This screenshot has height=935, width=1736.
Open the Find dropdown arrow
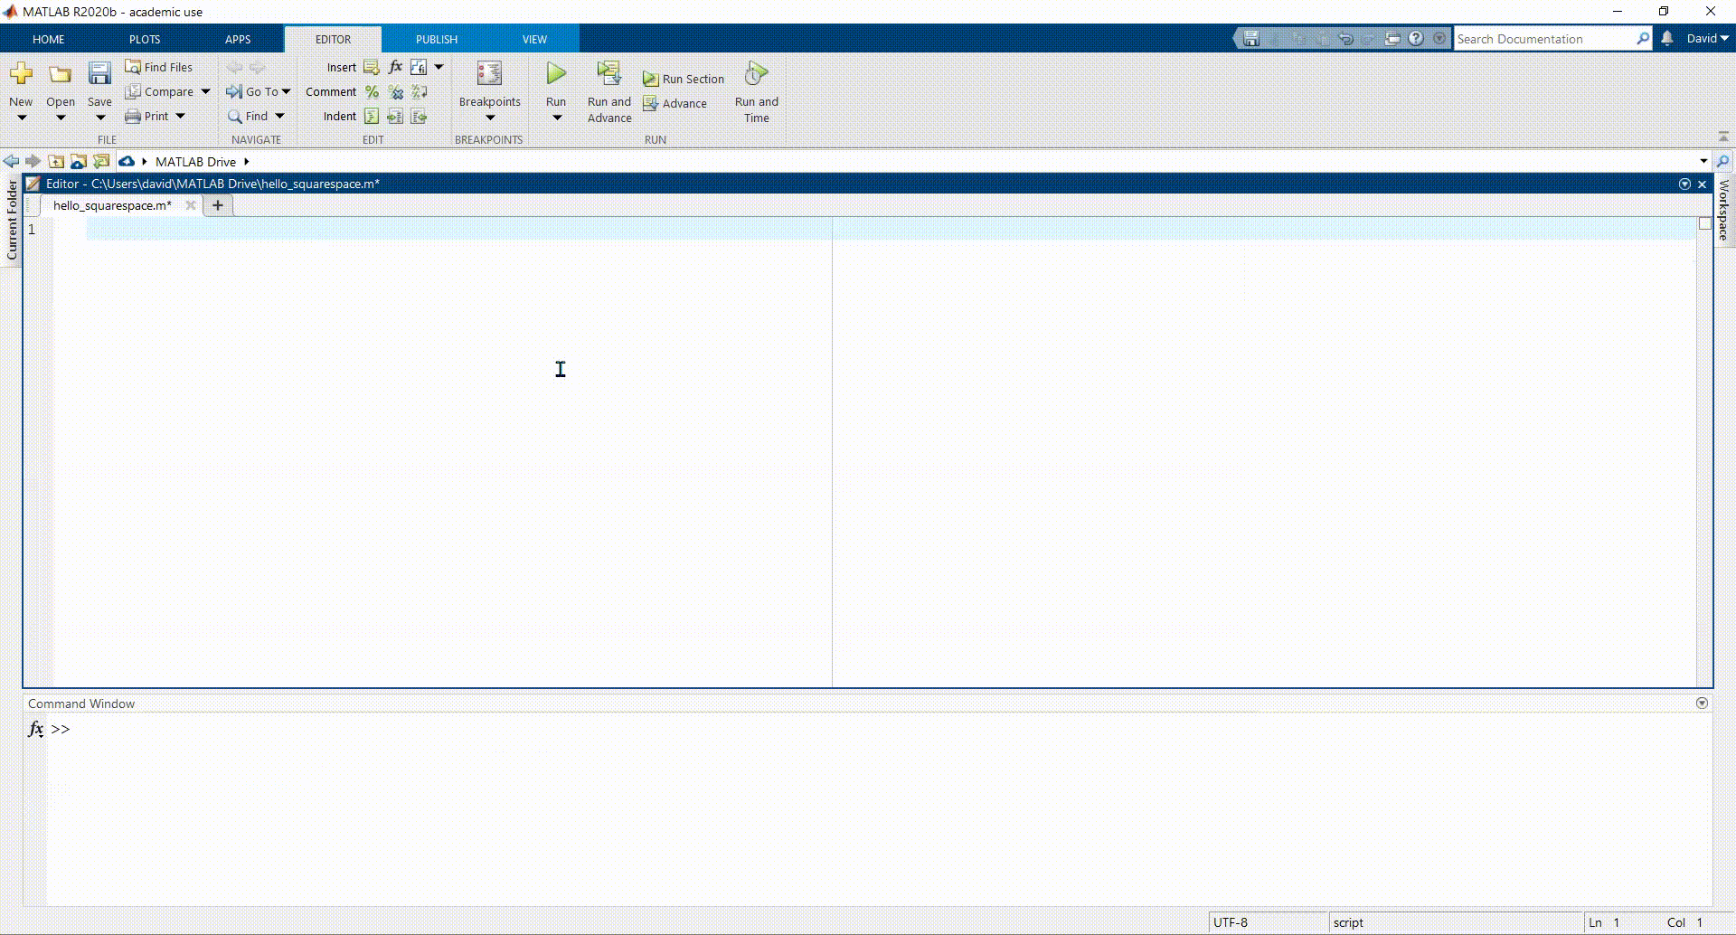coord(279,116)
